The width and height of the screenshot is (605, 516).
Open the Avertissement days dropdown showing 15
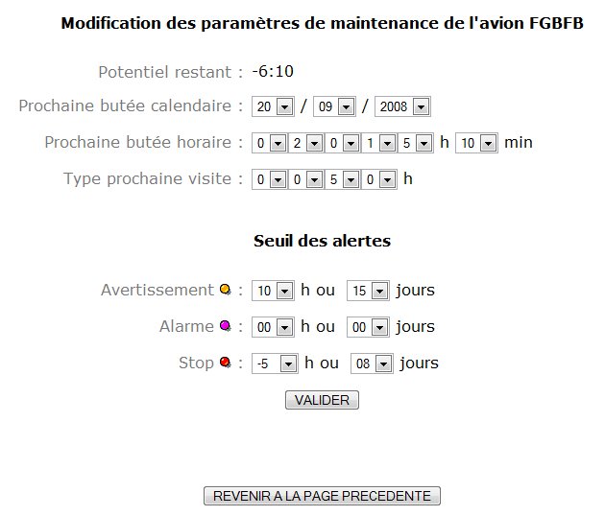pyautogui.click(x=369, y=291)
